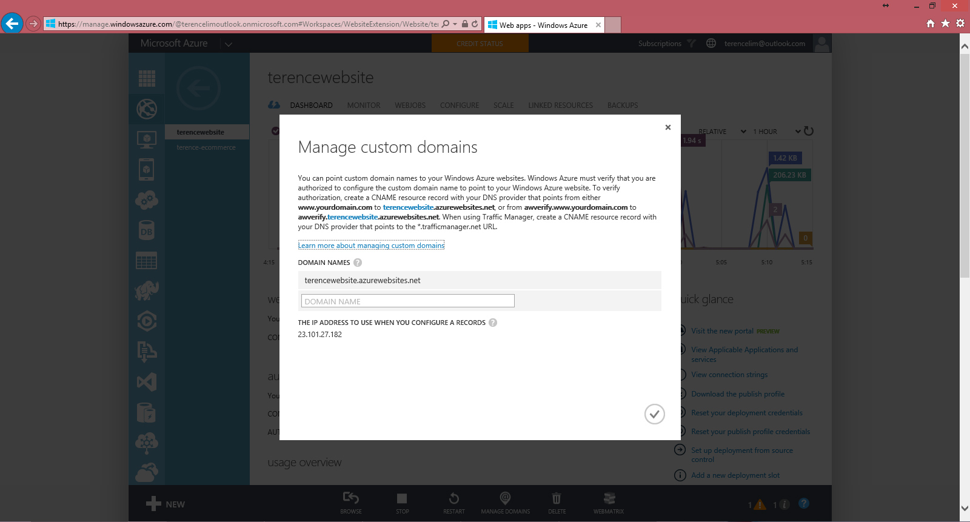Click RESTART in the command bar

[x=453, y=503]
